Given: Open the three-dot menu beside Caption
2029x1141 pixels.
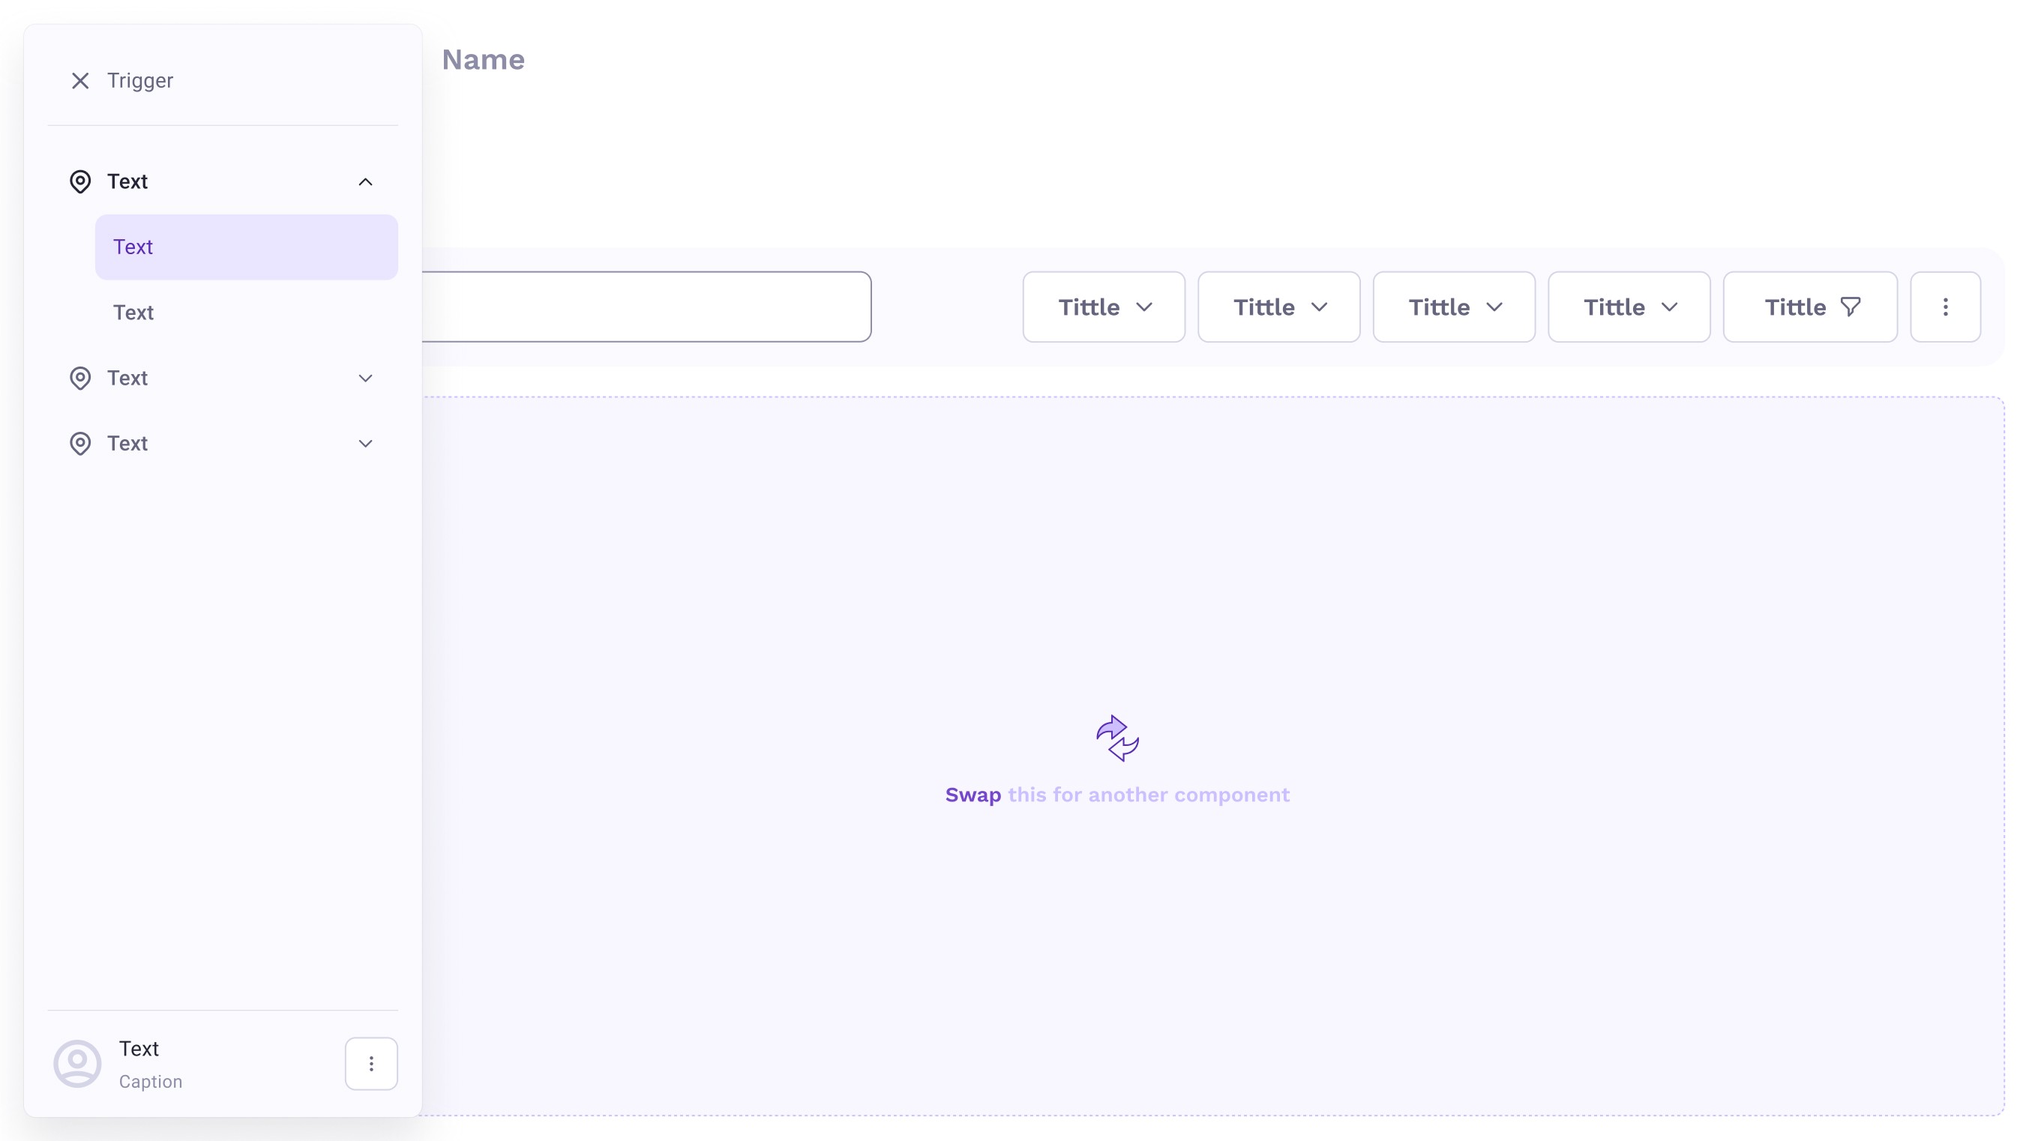Looking at the screenshot, I should (371, 1064).
